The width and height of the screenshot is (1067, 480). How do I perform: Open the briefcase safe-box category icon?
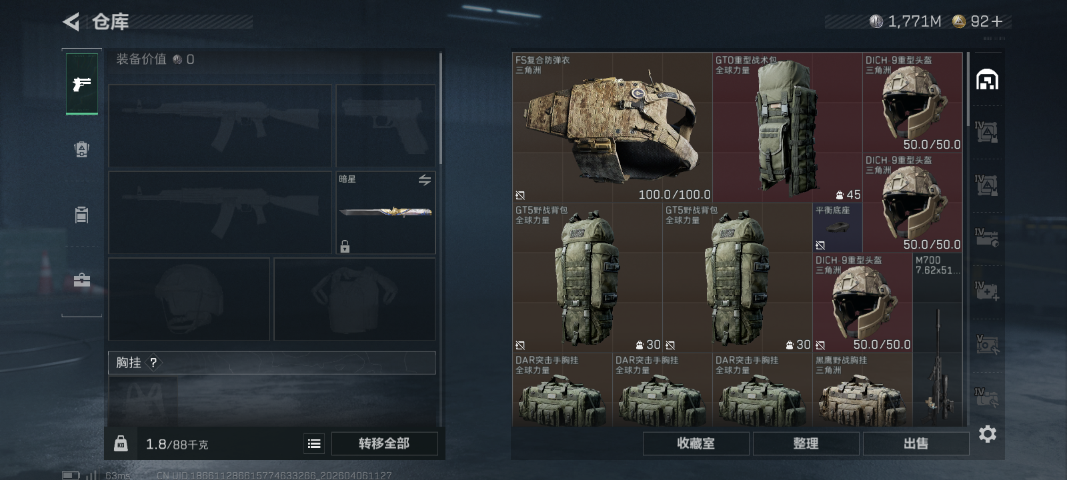coord(82,280)
